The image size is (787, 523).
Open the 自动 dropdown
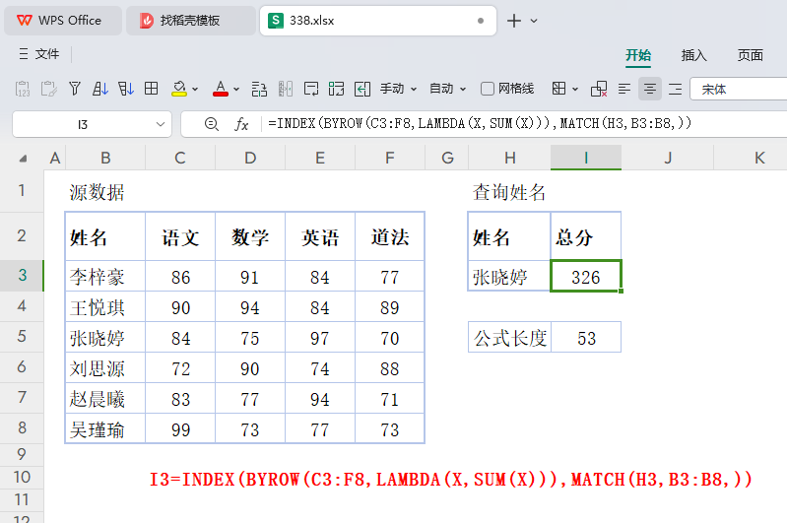pos(448,89)
